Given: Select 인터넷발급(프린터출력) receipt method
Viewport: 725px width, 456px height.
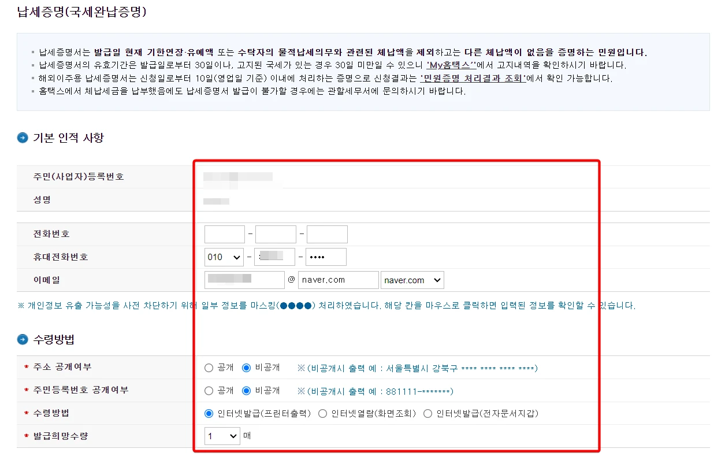Looking at the screenshot, I should click(208, 413).
